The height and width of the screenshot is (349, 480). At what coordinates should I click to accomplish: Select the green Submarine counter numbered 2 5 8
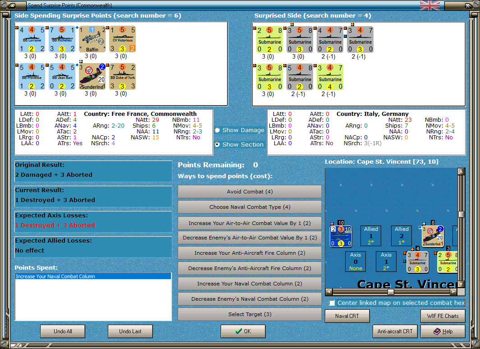click(x=270, y=40)
